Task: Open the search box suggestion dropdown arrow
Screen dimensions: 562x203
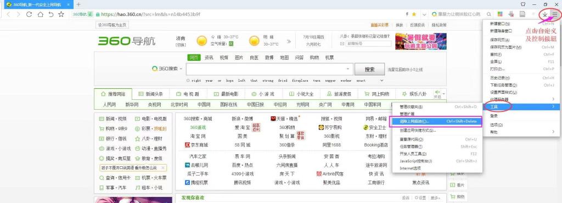Action: (x=347, y=69)
